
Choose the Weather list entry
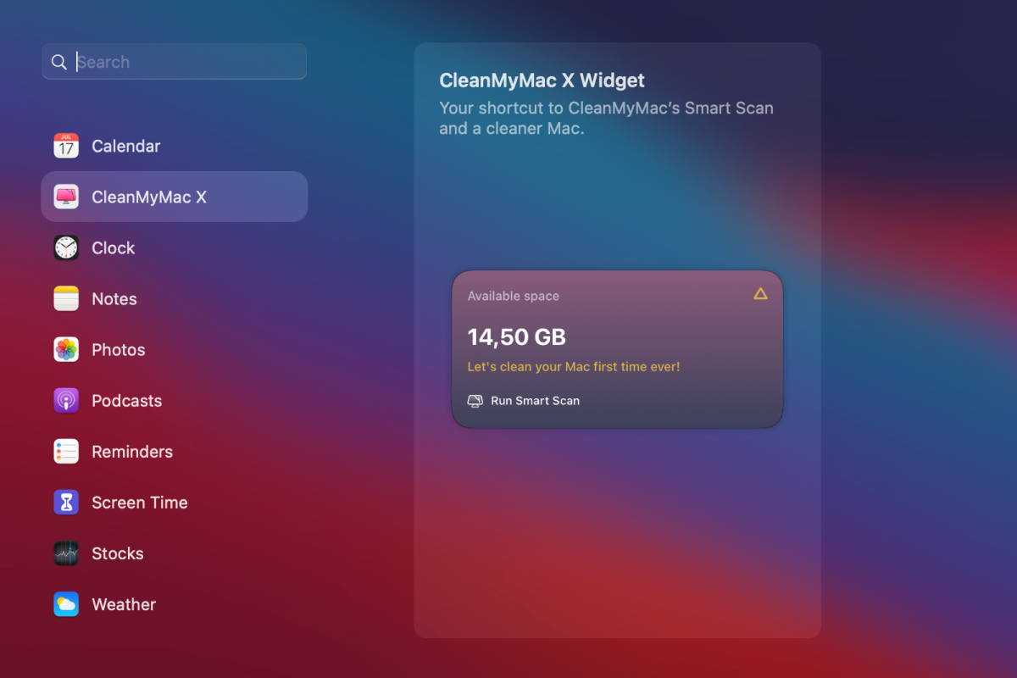pyautogui.click(x=175, y=604)
